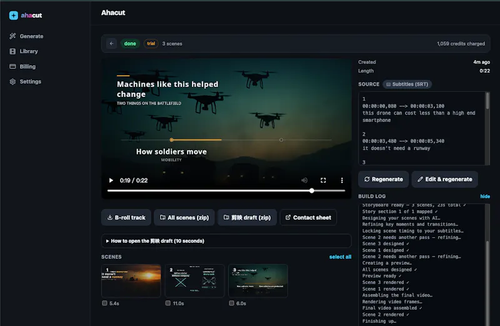
Task: Check the 11.0s scene checkbox
Action: pos(168,303)
